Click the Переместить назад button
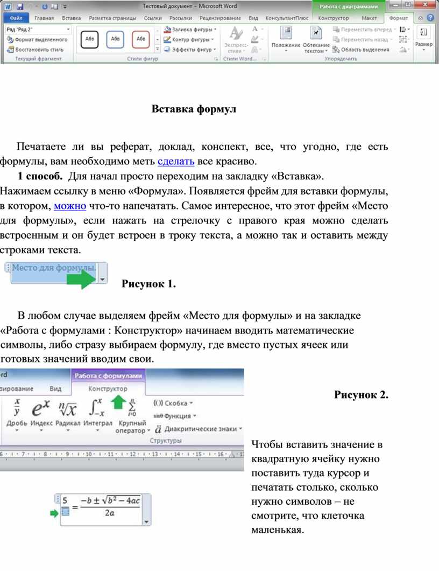Screen dimensions: 439x571 [x=363, y=39]
